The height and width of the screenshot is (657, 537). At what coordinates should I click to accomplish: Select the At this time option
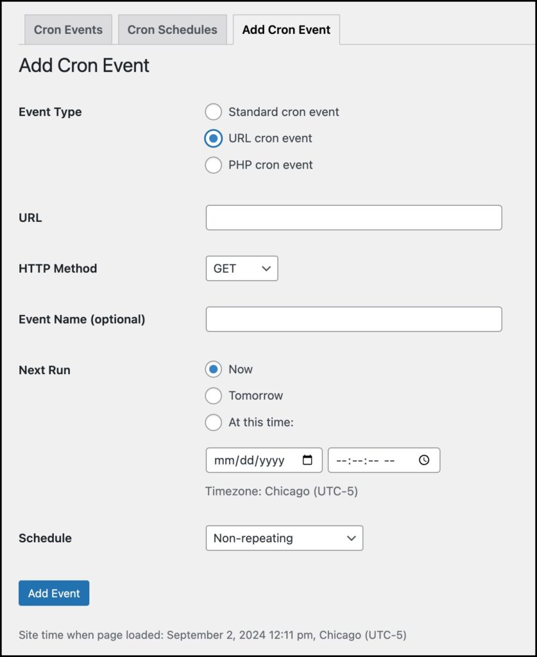[x=213, y=422]
